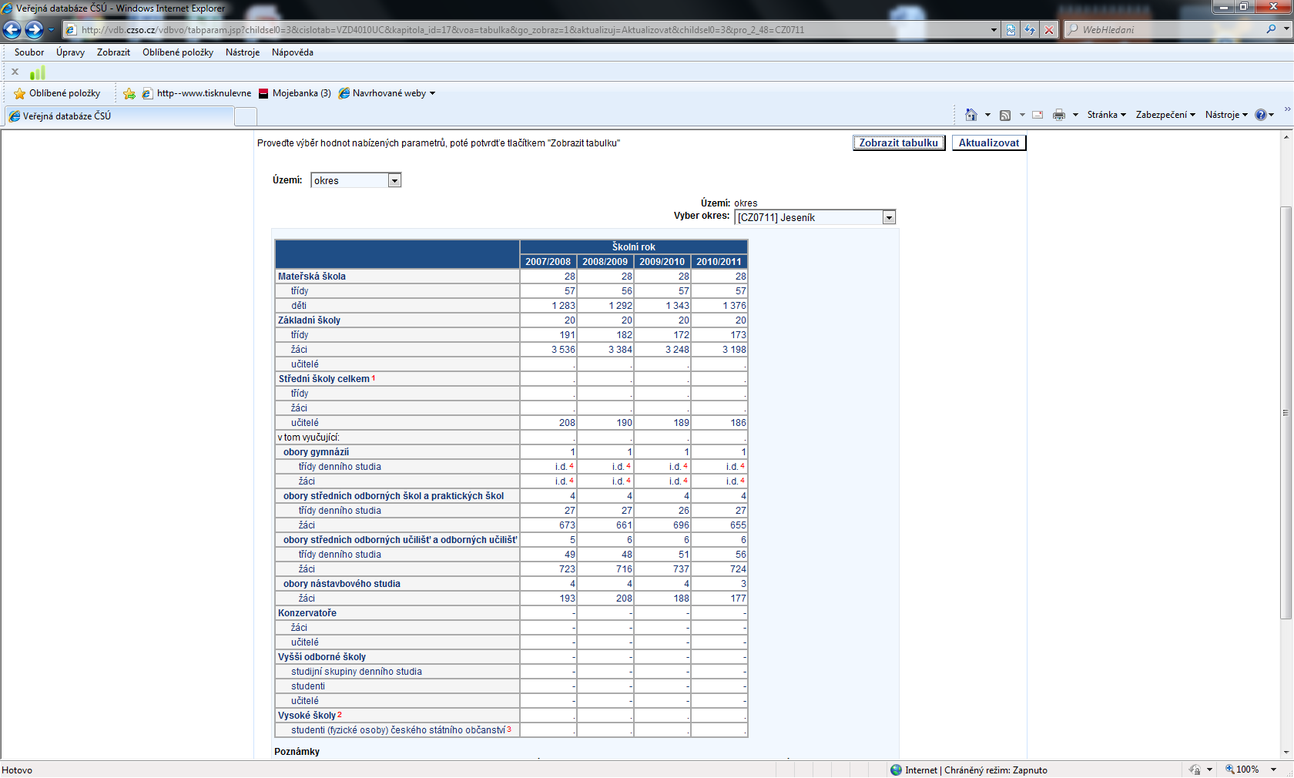Click the Internet zone globe status icon
Image resolution: width=1294 pixels, height=778 pixels.
tap(896, 770)
